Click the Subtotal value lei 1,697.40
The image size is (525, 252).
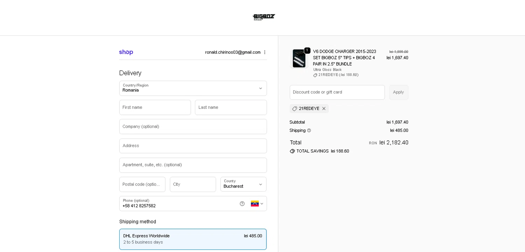point(397,122)
